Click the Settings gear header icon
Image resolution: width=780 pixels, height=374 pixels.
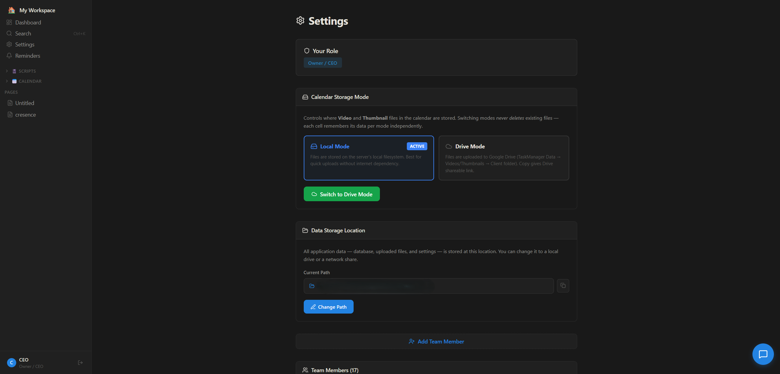pyautogui.click(x=300, y=20)
